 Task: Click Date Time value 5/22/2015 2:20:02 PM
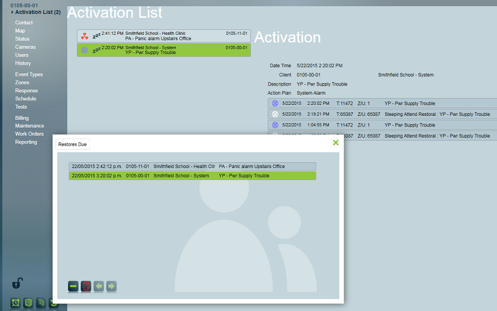pyautogui.click(x=320, y=66)
